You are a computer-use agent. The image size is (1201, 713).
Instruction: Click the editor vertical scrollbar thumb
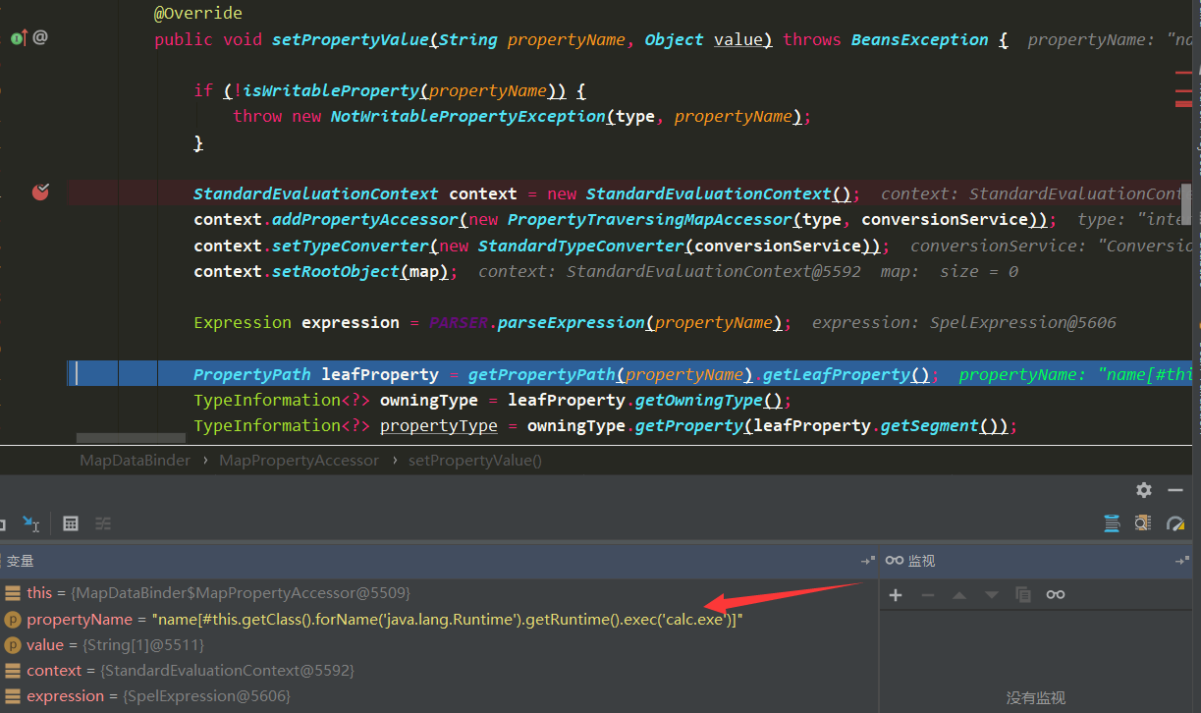pyautogui.click(x=1185, y=204)
